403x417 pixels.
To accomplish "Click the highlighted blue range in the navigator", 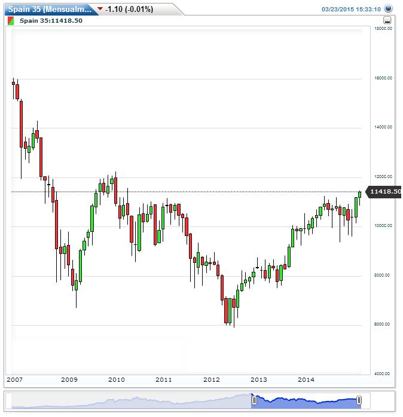I will 306,400.
